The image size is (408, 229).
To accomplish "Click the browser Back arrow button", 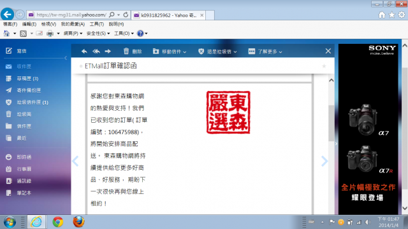I will pos(7,14).
